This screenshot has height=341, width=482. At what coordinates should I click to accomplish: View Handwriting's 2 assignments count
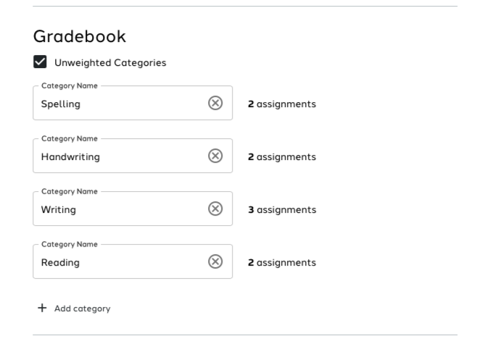(282, 157)
